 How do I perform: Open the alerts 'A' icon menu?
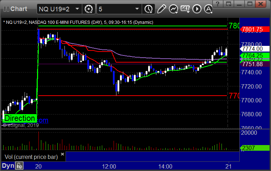tap(208, 9)
